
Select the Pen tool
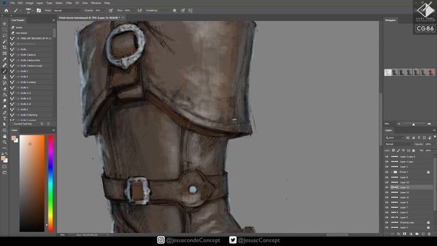click(x=5, y=112)
